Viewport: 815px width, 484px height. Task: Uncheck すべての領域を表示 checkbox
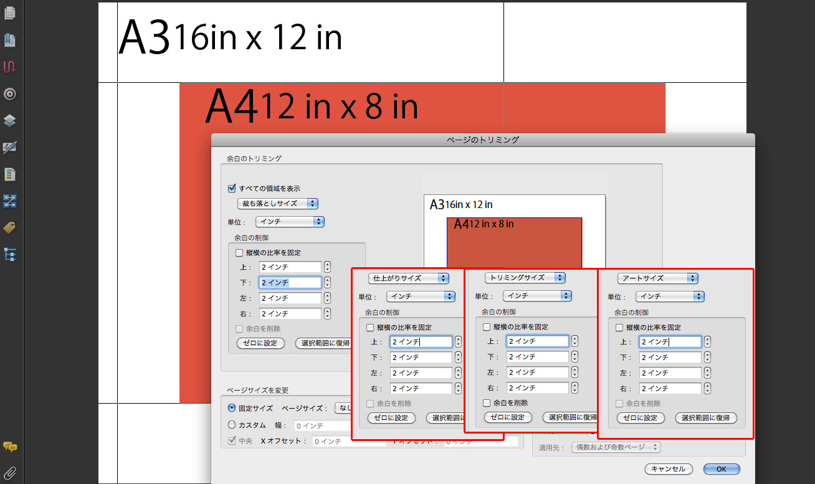point(232,188)
